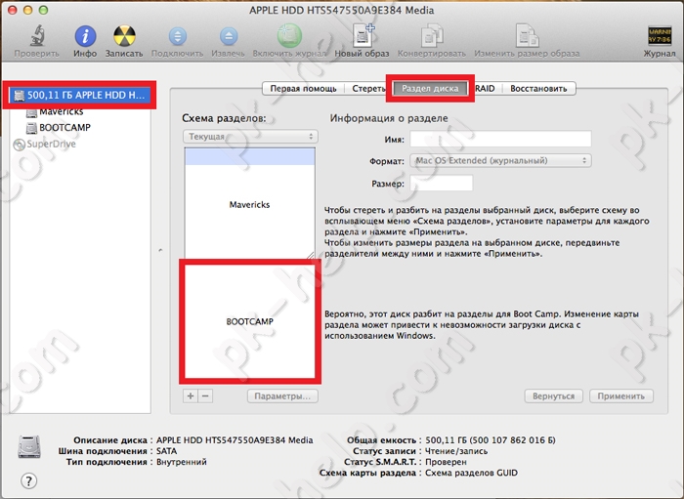This screenshot has height=499, width=684.
Task: Click the Вернуться button
Action: [x=554, y=396]
